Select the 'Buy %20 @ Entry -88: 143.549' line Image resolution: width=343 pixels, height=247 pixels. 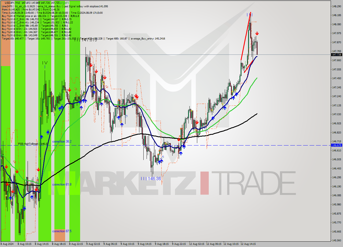[36, 35]
